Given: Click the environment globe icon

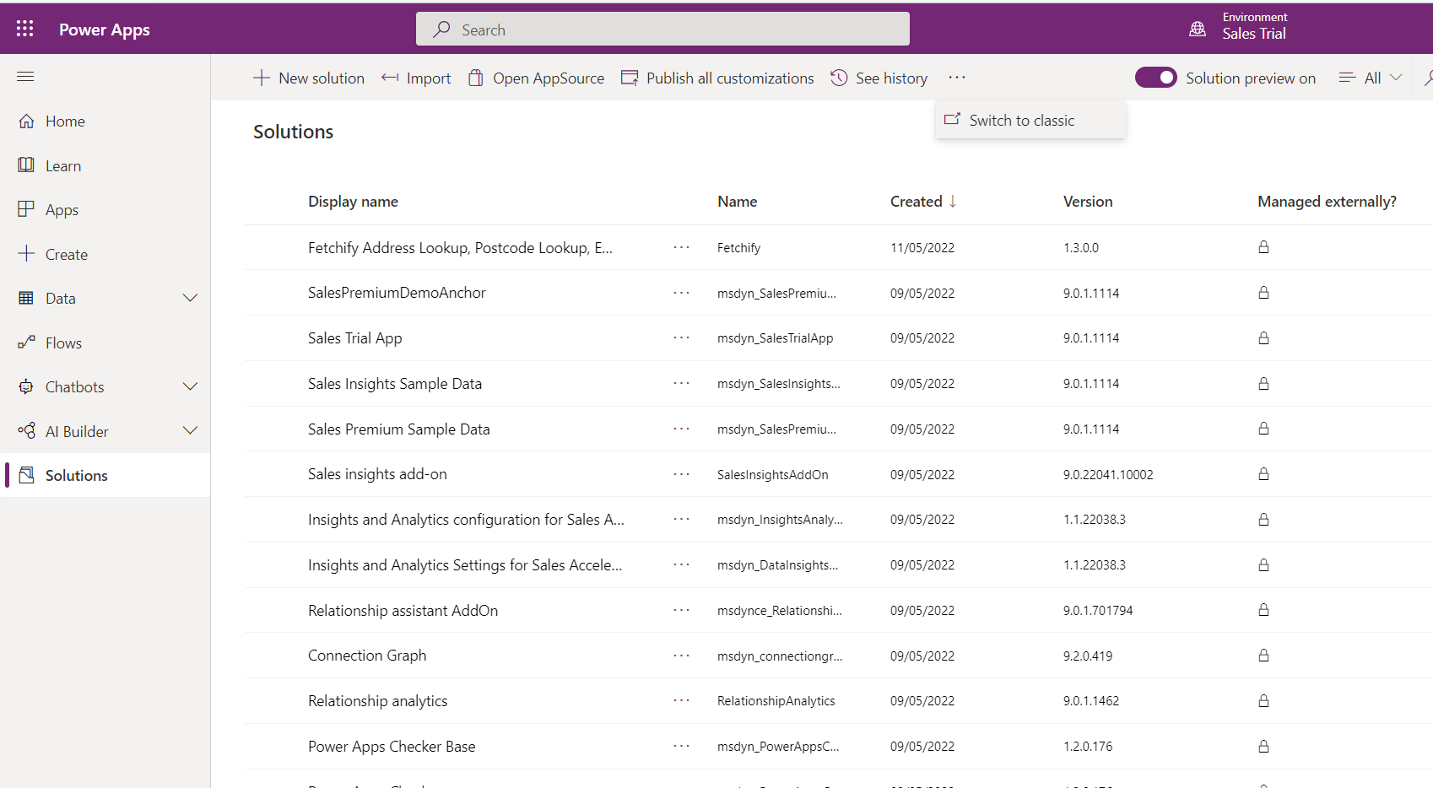Looking at the screenshot, I should [x=1198, y=30].
